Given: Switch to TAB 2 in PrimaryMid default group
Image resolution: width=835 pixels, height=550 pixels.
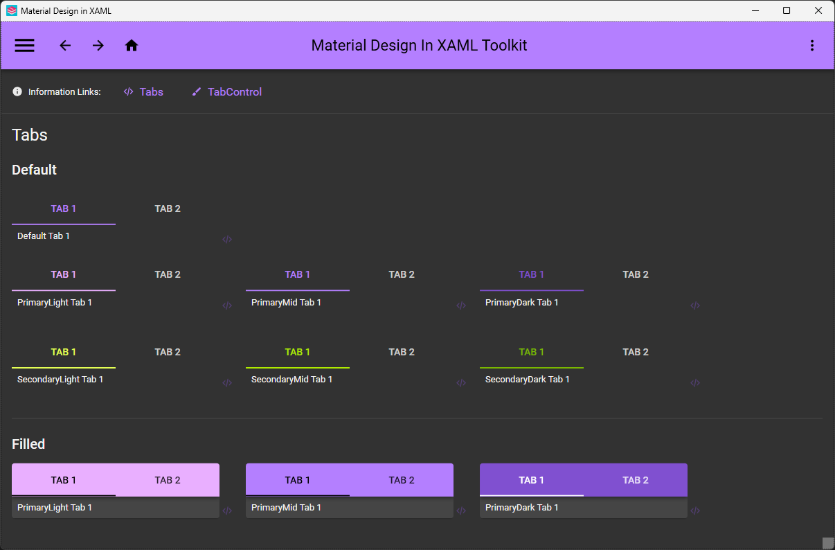Looking at the screenshot, I should click(402, 274).
